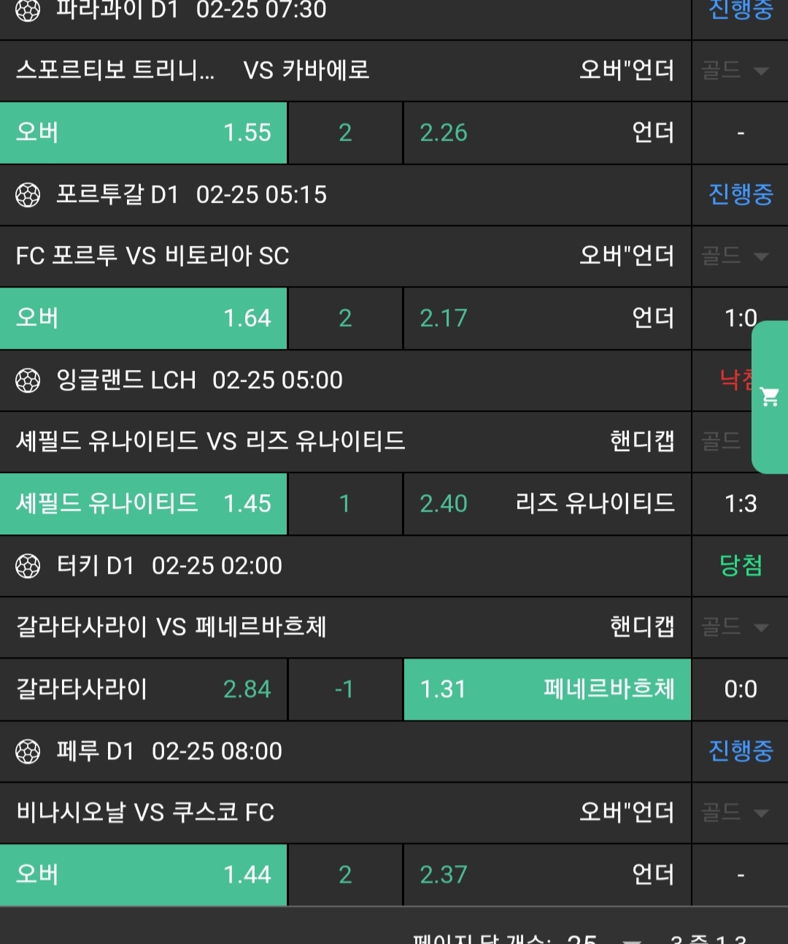This screenshot has width=788, height=944.
Task: Click the 당첨 status for 터키 D1
Action: 740,566
